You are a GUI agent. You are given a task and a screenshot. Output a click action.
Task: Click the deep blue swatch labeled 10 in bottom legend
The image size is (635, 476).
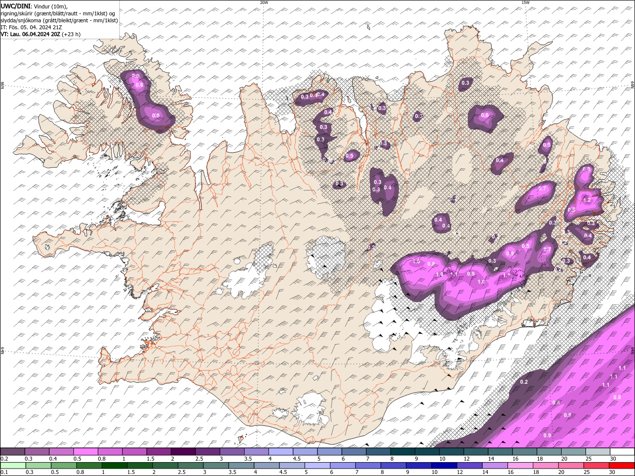point(444,466)
